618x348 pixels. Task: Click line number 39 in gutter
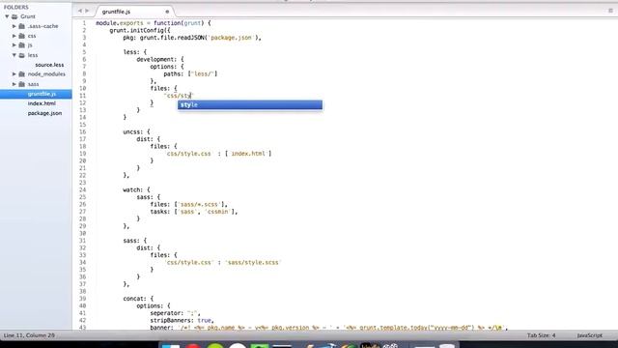[x=82, y=299]
